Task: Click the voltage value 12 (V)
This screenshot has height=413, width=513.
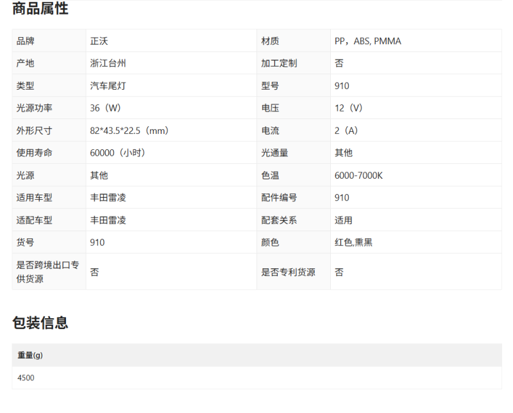Action: 348,108
